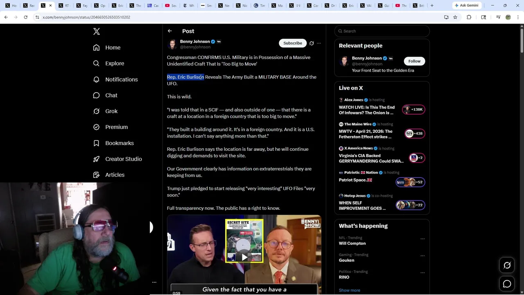This screenshot has height=295, width=524.
Task: Click the browser reload button
Action: coord(25,17)
